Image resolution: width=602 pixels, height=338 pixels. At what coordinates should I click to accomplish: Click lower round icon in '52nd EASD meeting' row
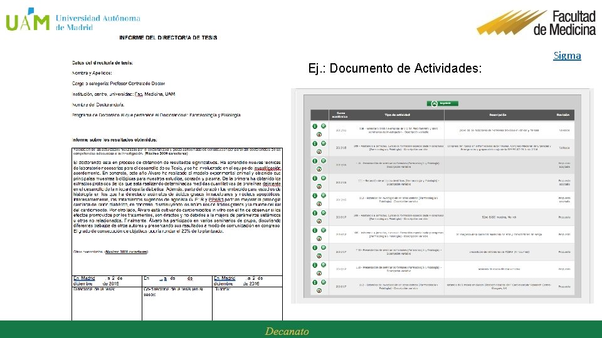coord(319,221)
